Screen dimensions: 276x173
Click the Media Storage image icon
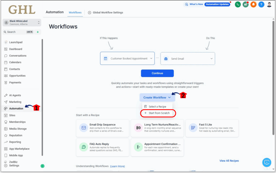(6, 129)
